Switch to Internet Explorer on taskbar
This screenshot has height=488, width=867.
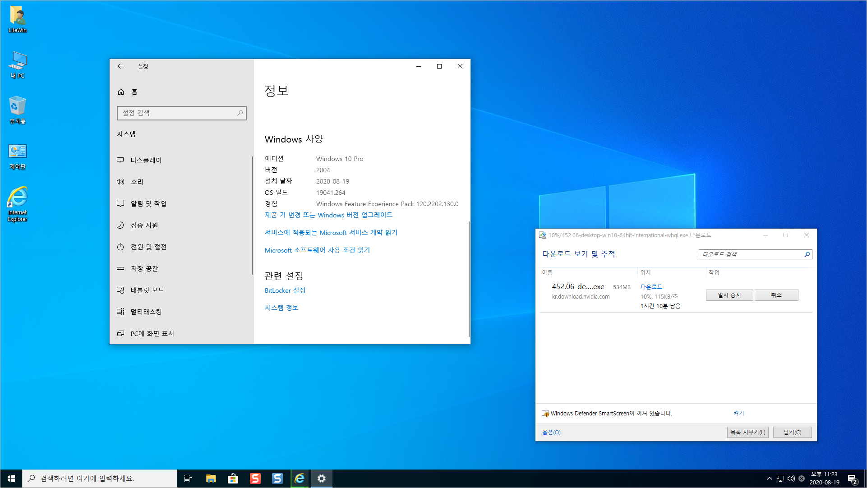click(x=300, y=479)
